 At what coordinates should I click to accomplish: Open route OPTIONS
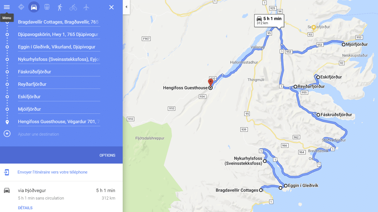[x=107, y=155]
